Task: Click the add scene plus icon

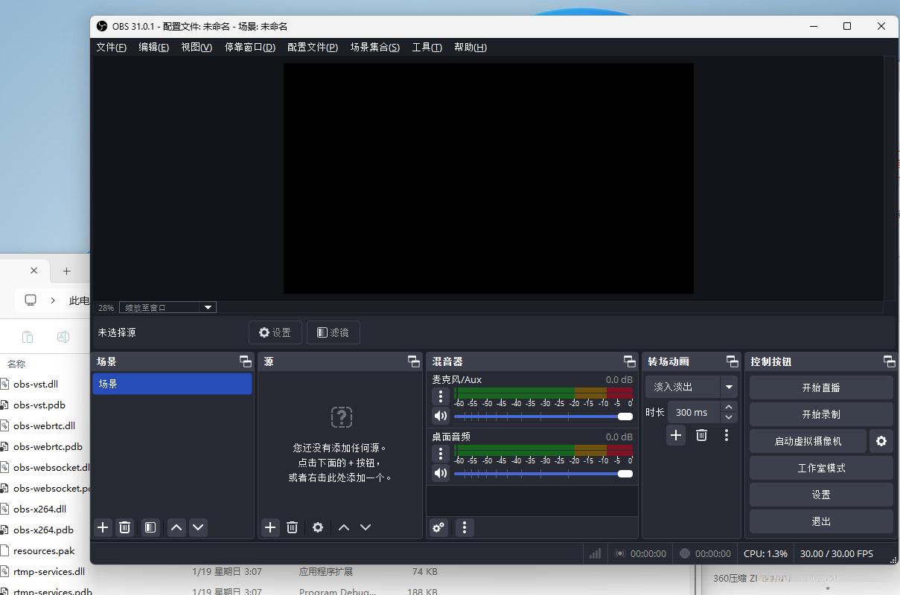Action: pos(102,527)
